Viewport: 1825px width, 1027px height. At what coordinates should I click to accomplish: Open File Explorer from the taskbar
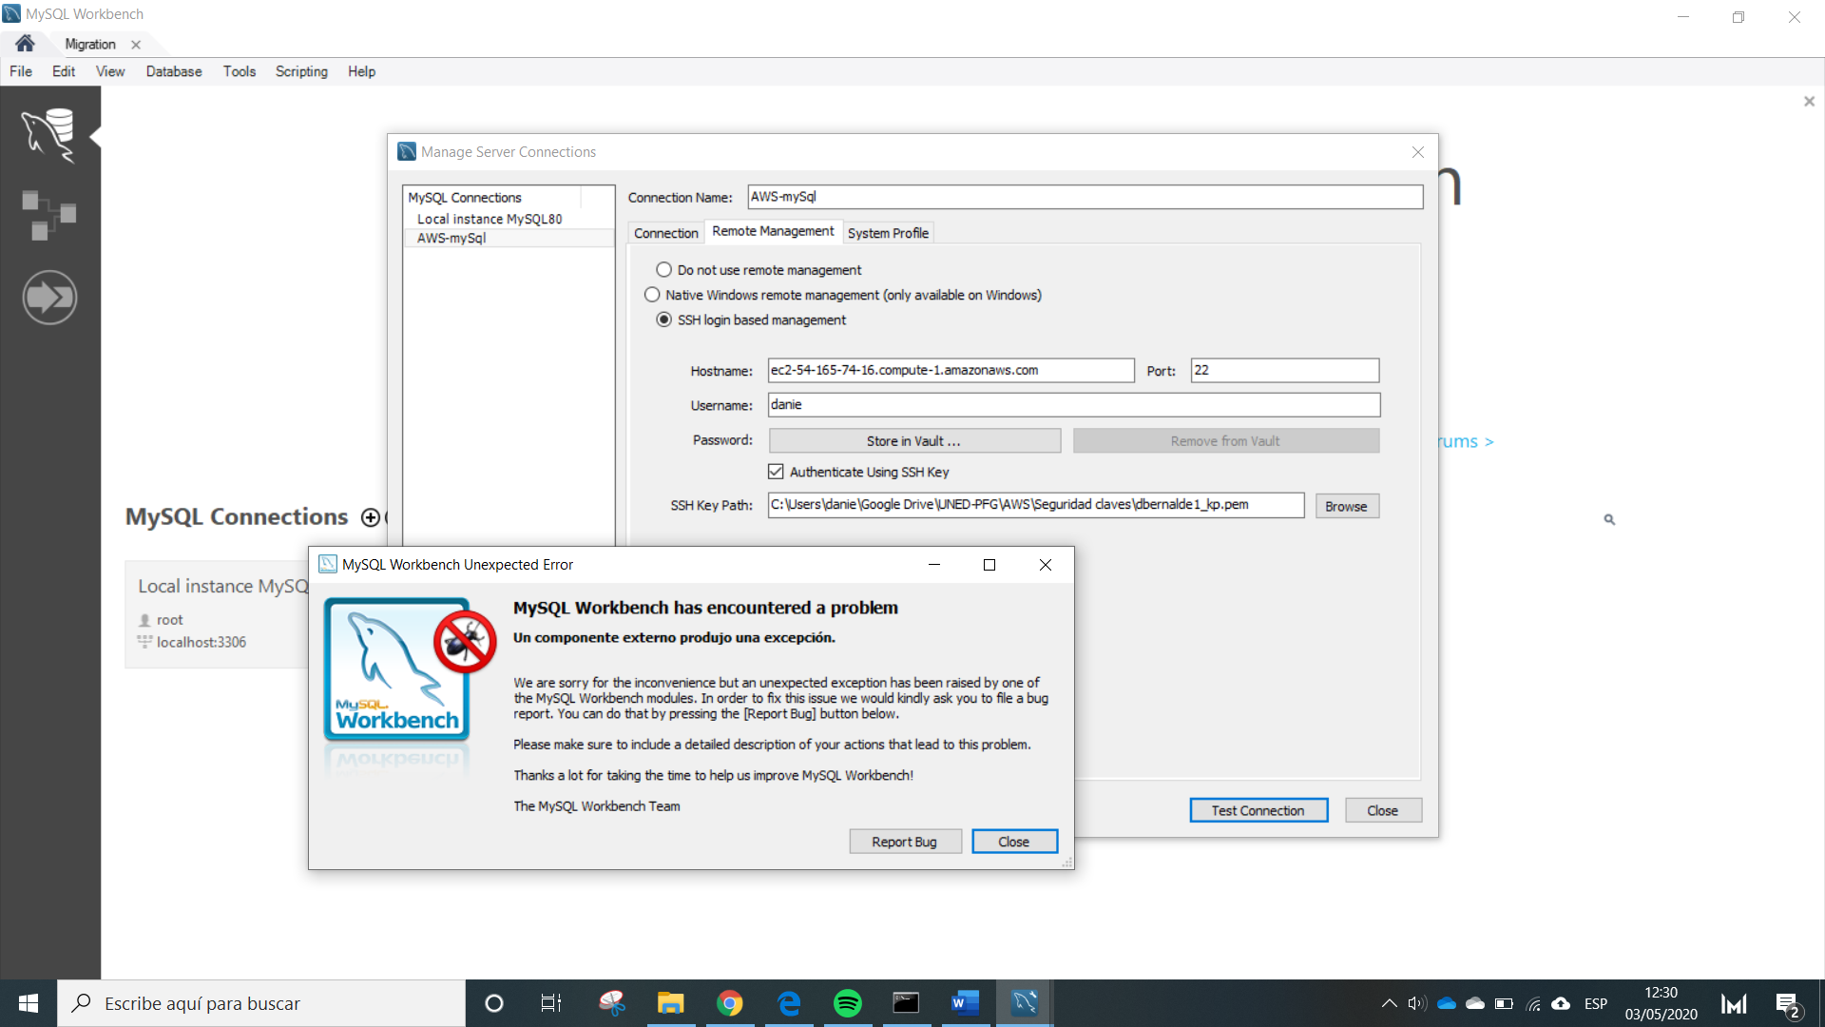click(671, 1003)
